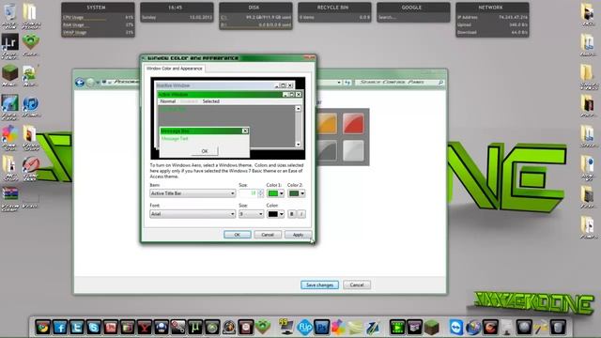601x338 pixels.
Task: Open Recycle Bin desktop icon top left
Action: coord(9,12)
